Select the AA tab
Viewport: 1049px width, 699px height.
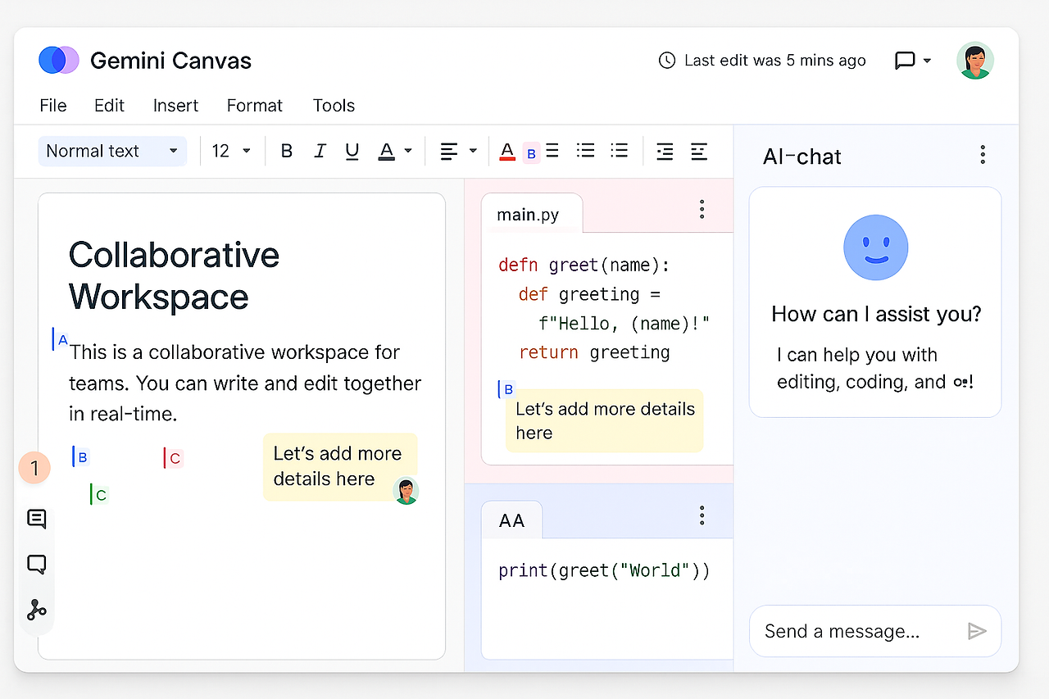pos(511,520)
